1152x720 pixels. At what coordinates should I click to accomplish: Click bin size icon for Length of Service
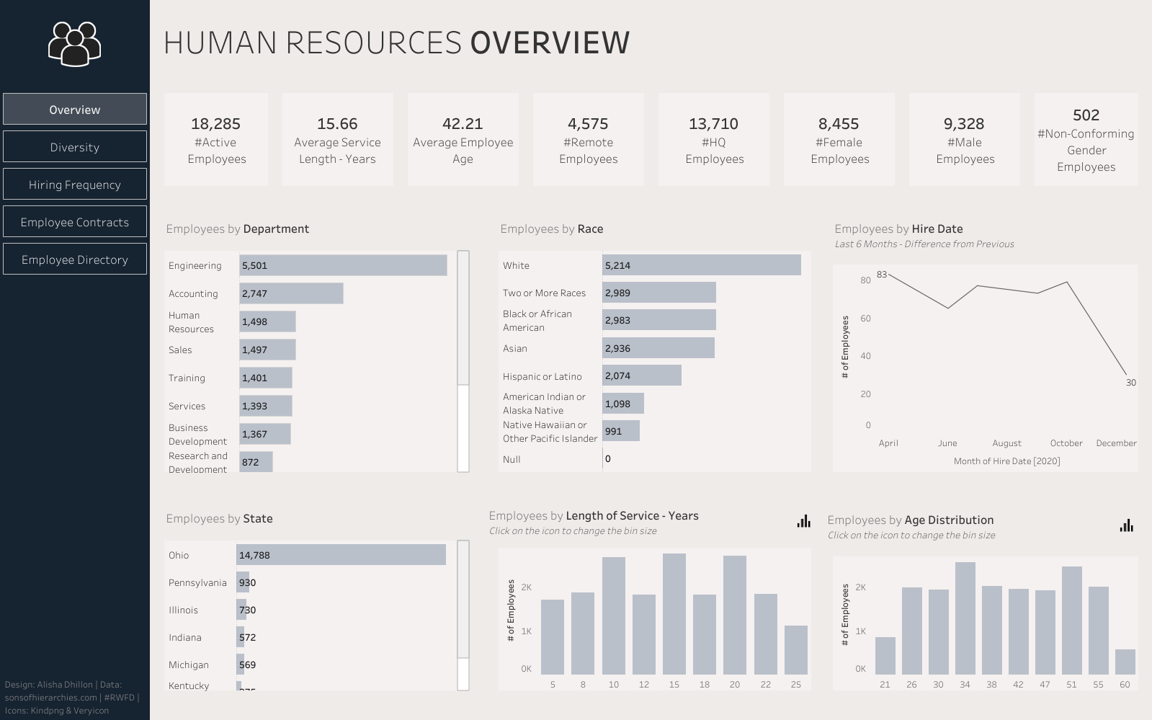tap(804, 521)
